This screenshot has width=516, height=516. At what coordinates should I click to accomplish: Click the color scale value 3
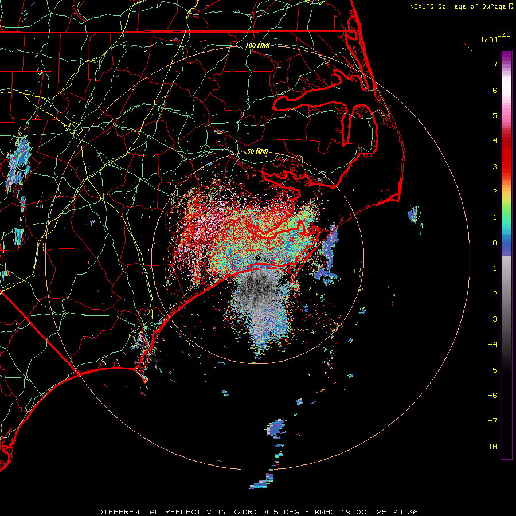495,166
